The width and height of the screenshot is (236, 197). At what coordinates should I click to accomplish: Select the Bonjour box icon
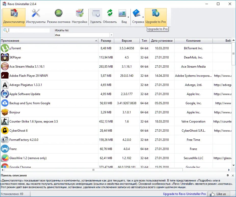click(5, 112)
